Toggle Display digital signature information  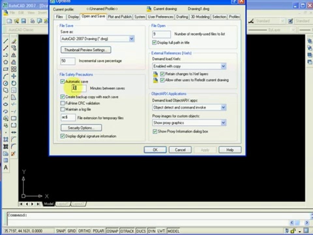click(x=63, y=136)
